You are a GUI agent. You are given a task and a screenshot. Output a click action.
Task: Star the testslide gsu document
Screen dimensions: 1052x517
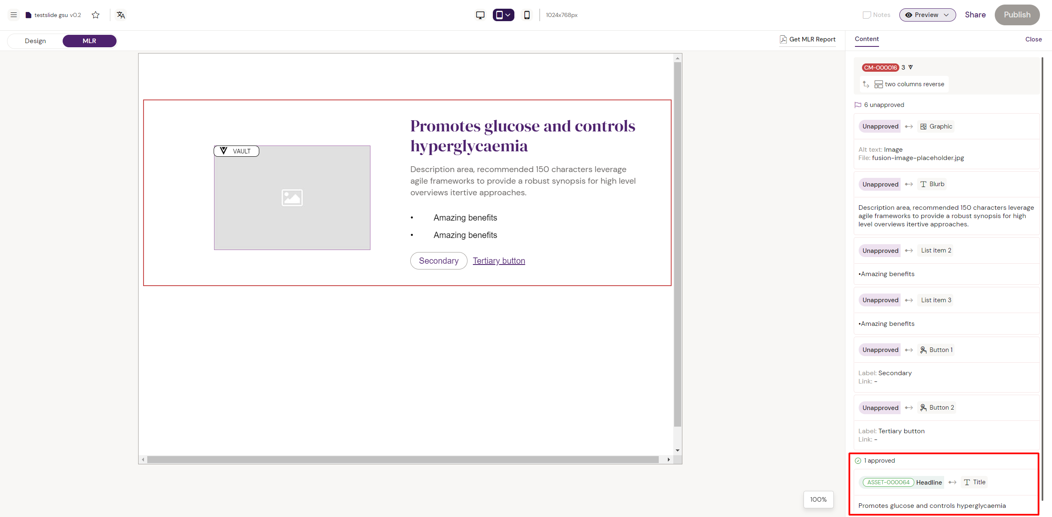[96, 15]
